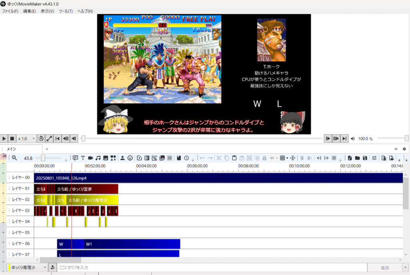This screenshot has width=410, height=275.
Task: Jump to the start of the timeline
Action: click(58, 139)
